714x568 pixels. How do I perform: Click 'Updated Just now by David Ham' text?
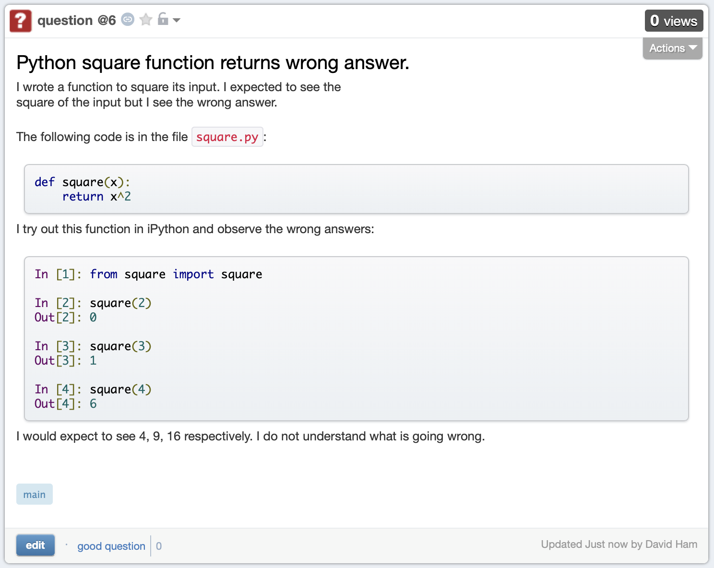[619, 544]
